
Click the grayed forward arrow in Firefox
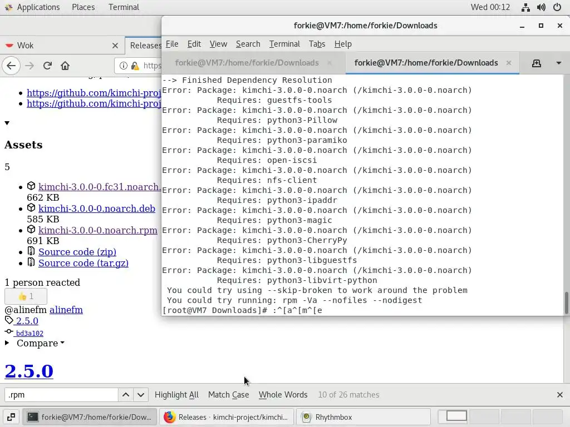click(x=30, y=66)
